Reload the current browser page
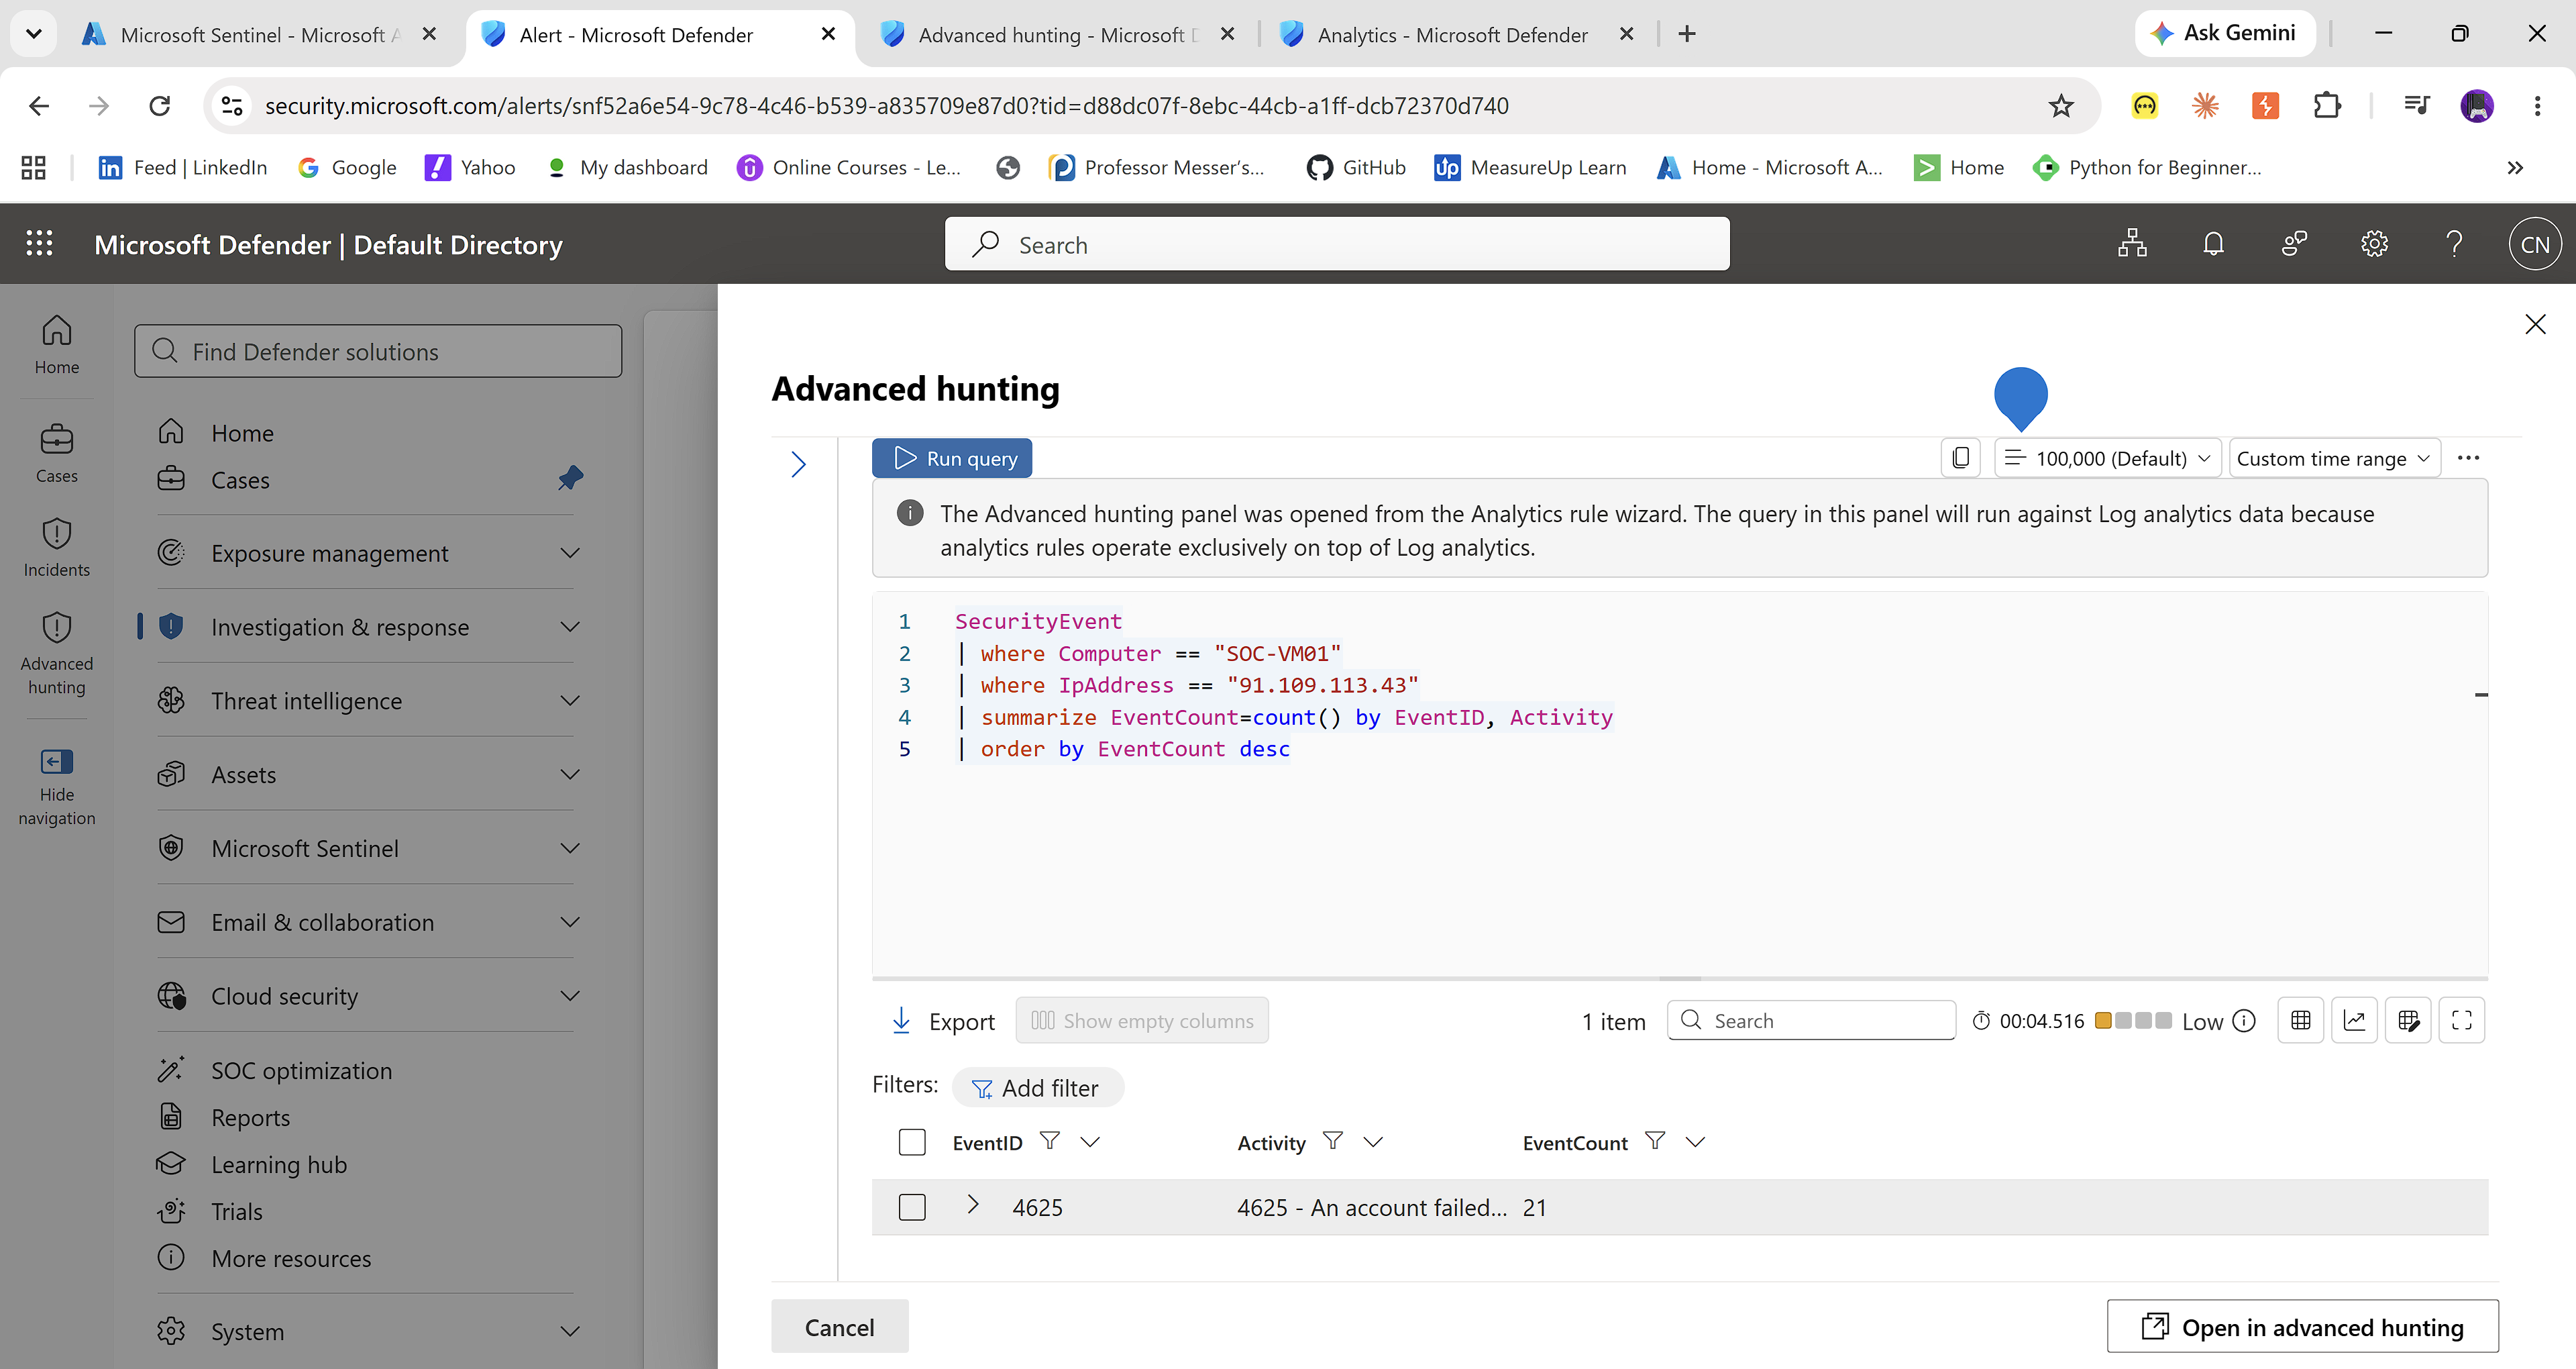The image size is (2576, 1369). tap(160, 105)
